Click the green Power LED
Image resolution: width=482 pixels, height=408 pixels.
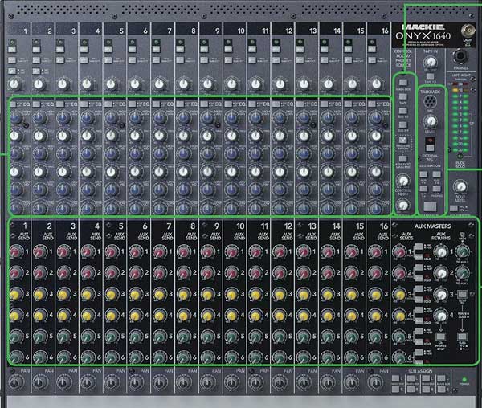tap(464, 380)
